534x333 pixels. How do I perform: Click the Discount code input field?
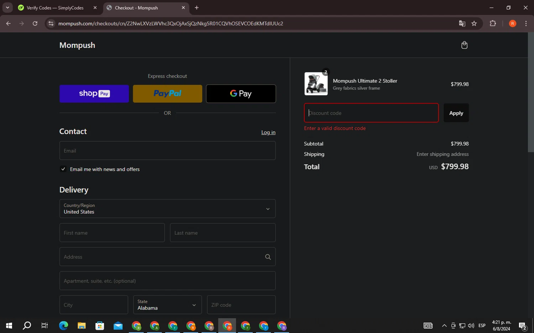coord(371,113)
